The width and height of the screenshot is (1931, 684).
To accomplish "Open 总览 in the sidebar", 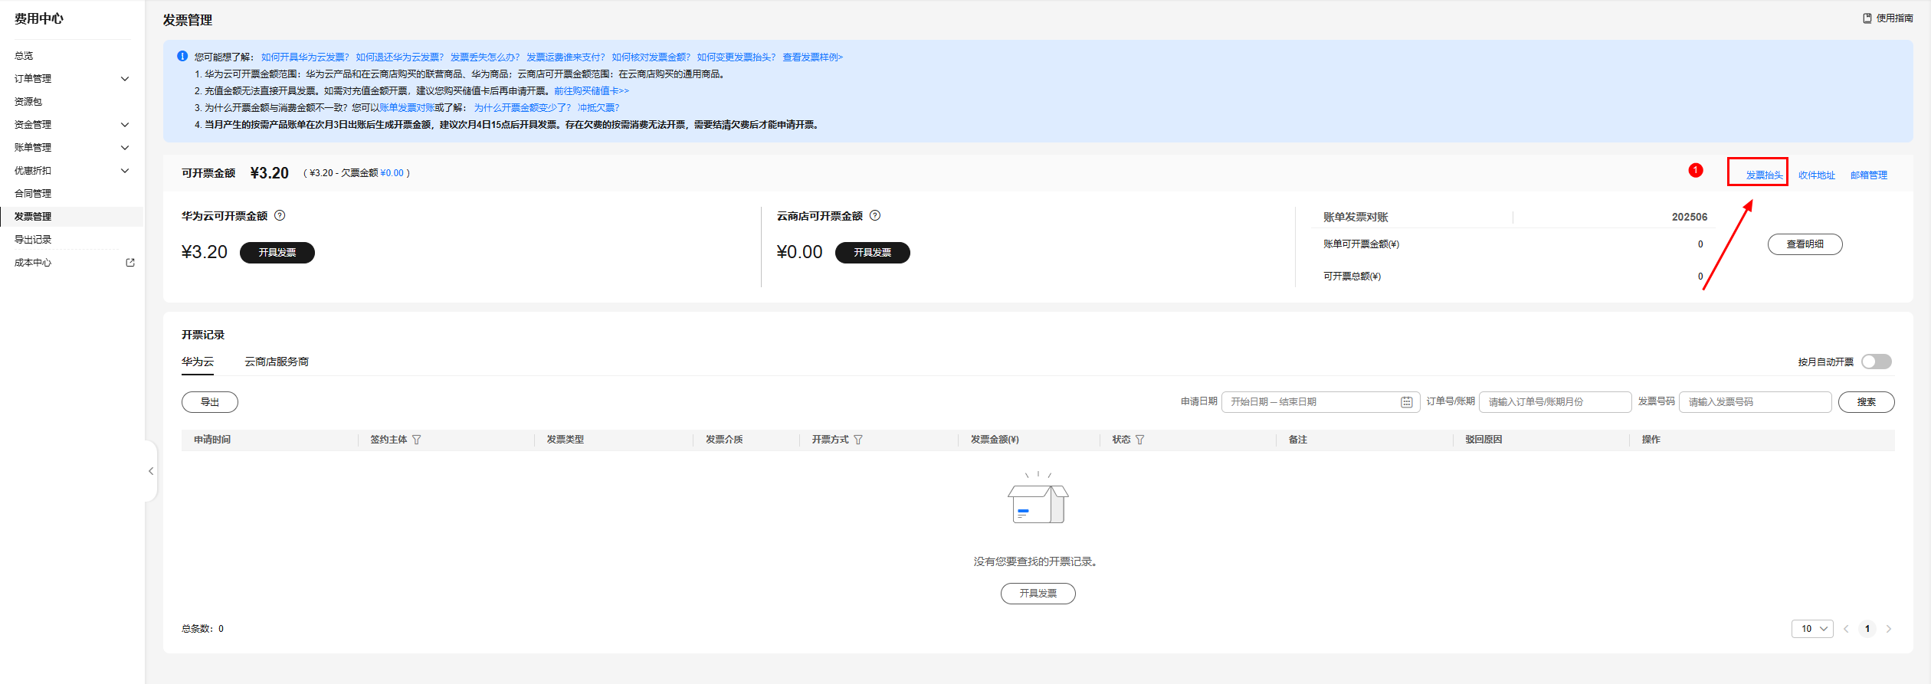I will tap(24, 55).
